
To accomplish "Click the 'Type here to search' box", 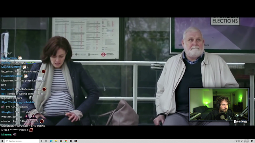I will point(22,141).
